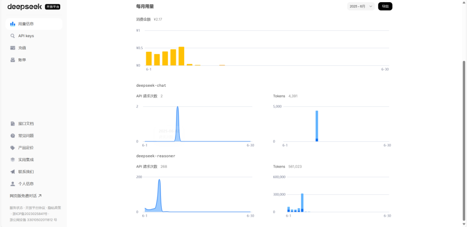Click the 每月用量 heading
467x227 pixels.
[145, 6]
